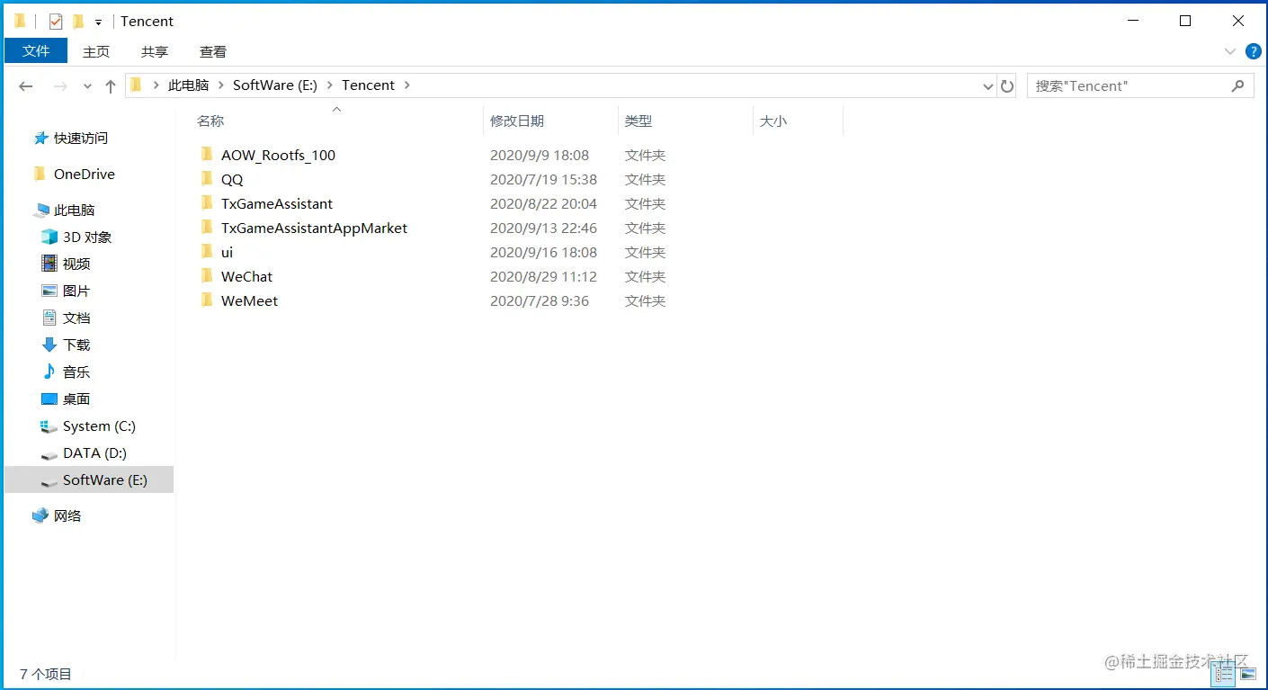This screenshot has height=690, width=1268.
Task: Select the ui folder name
Action: pos(227,252)
